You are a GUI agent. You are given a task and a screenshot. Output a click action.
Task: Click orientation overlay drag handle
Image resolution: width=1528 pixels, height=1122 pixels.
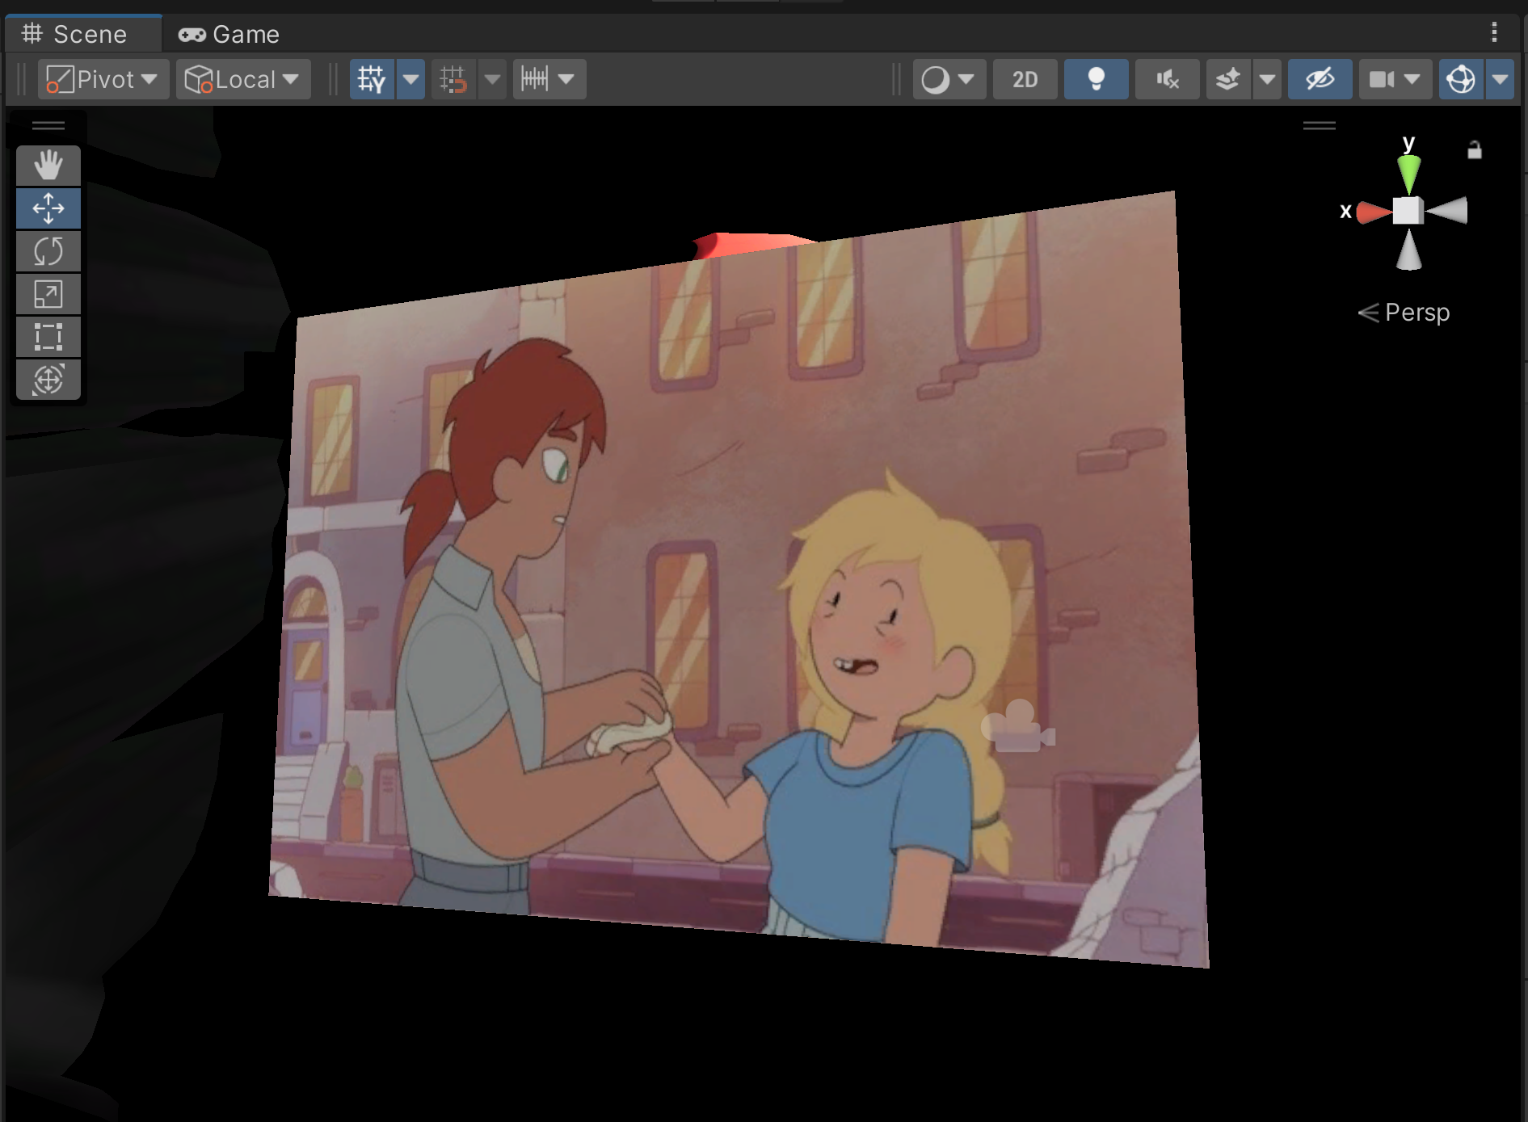[x=1320, y=125]
